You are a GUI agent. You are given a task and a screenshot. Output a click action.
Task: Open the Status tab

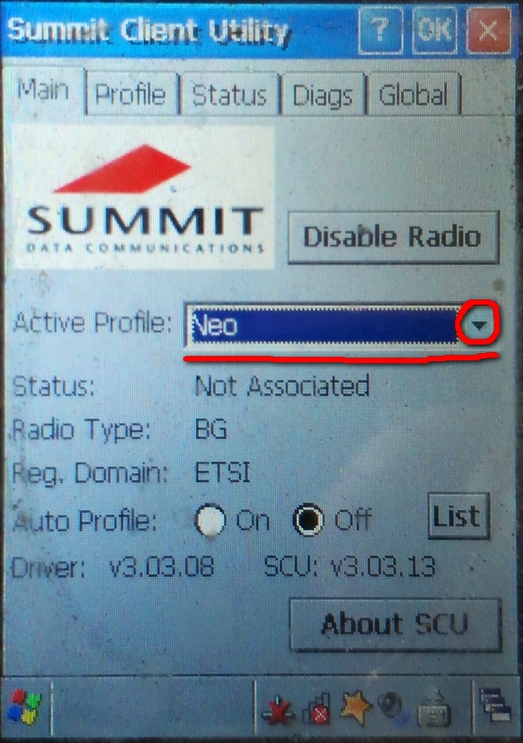(229, 95)
